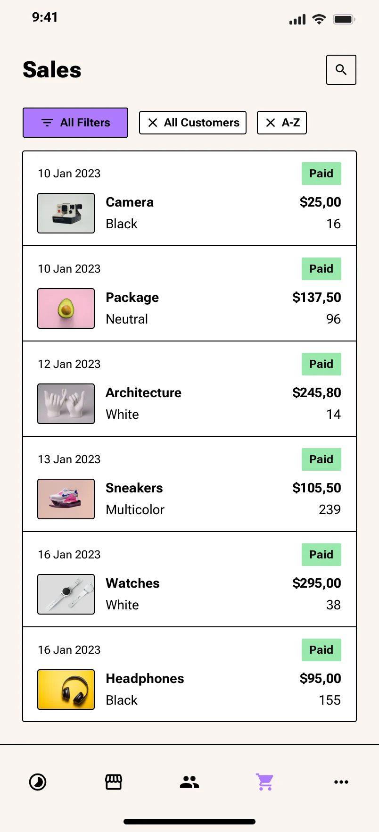
Task: Open the A-Z sort order selector
Action: click(281, 122)
